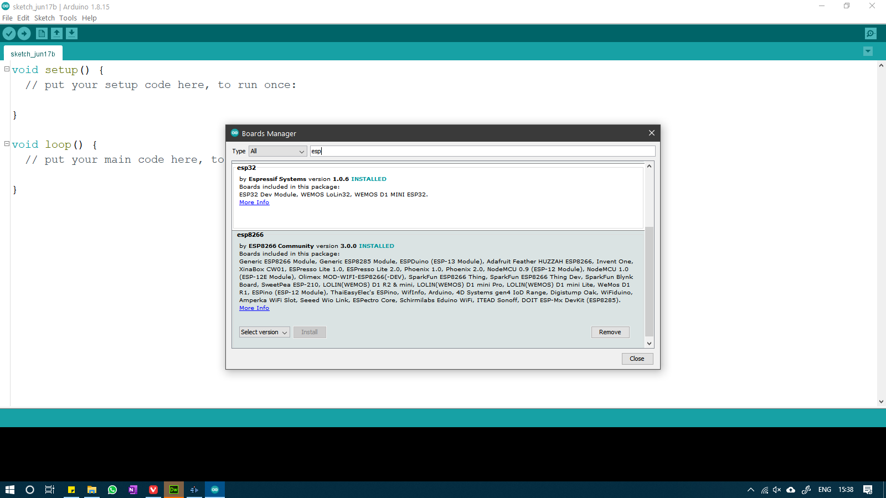This screenshot has width=886, height=498.
Task: Open a sketch with the Open icon
Action: (x=56, y=34)
